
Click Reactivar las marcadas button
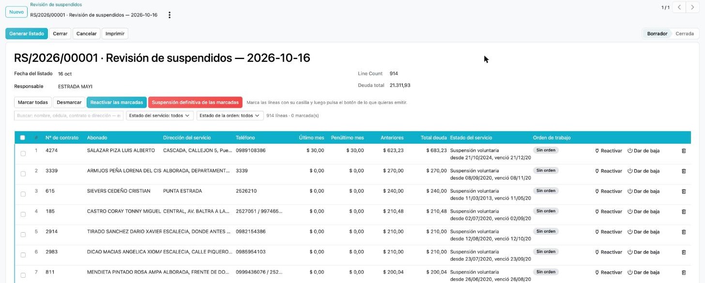coord(117,103)
